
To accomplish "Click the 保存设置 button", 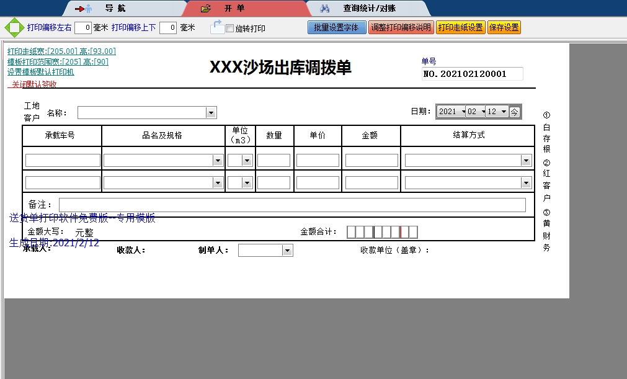I will 504,28.
